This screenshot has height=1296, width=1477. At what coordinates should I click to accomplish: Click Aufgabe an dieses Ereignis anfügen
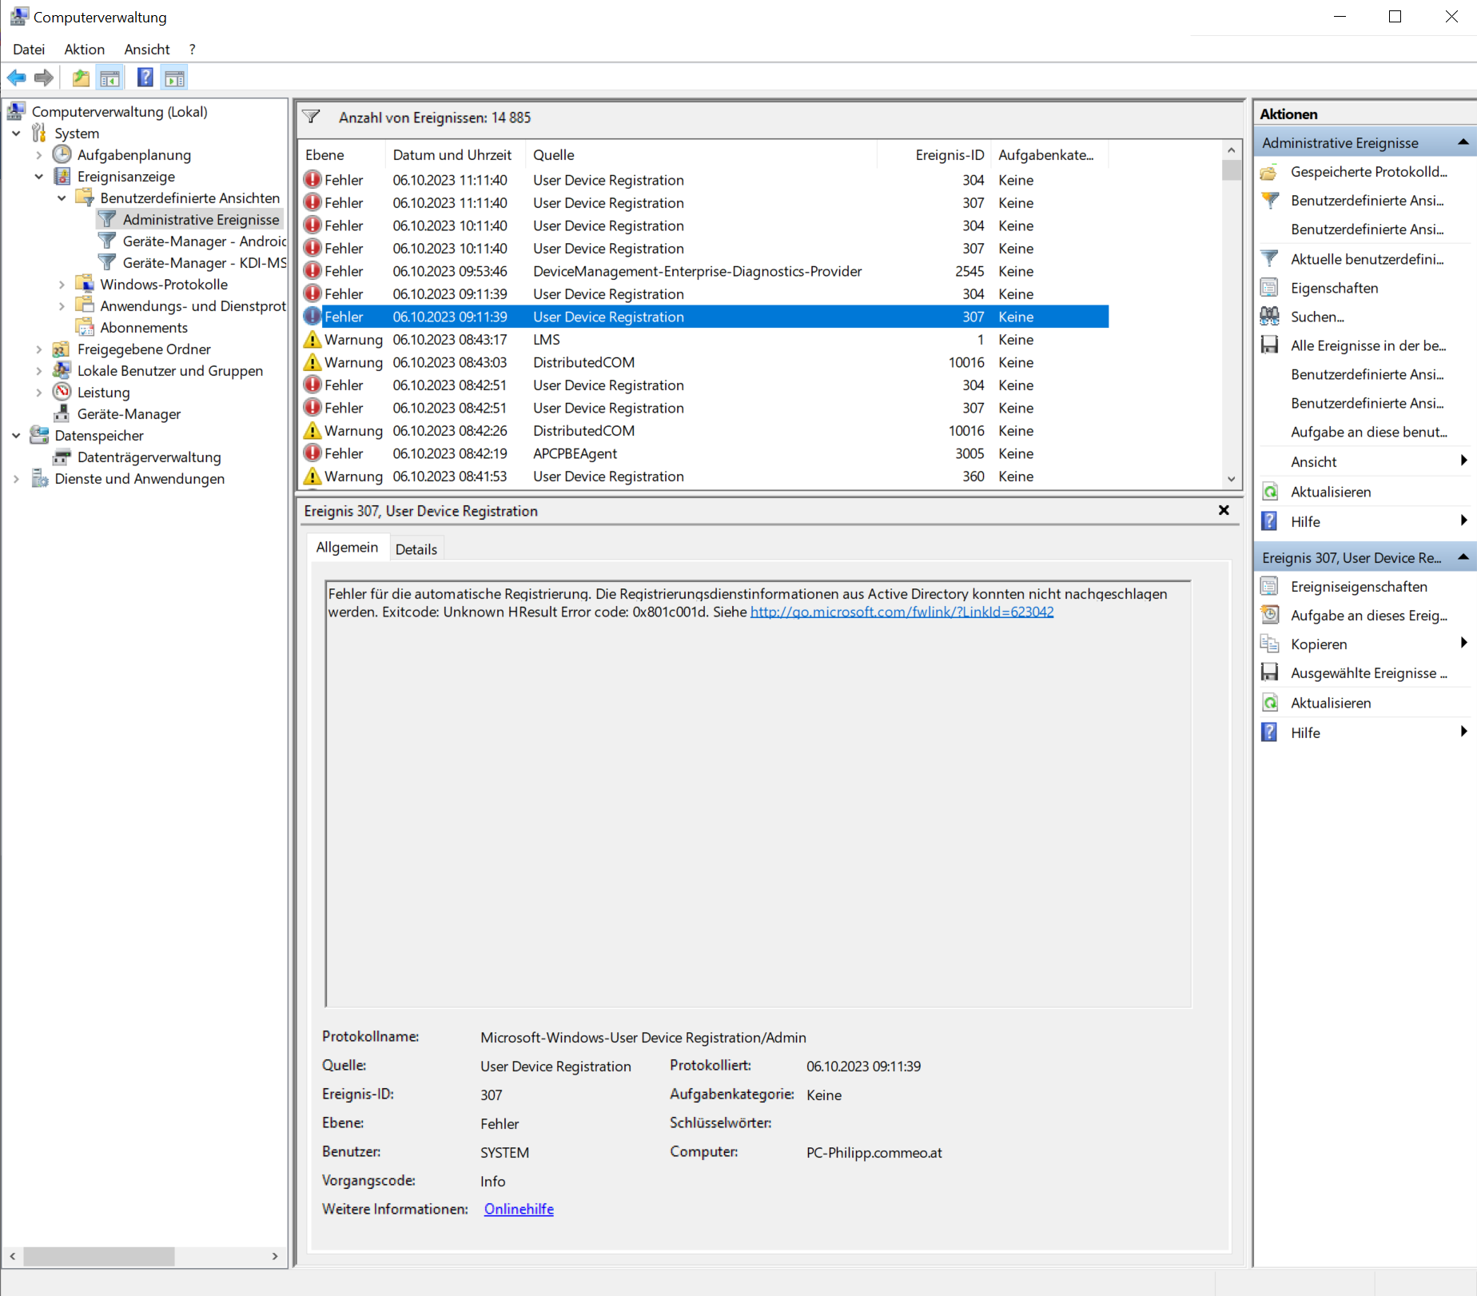[x=1368, y=615]
